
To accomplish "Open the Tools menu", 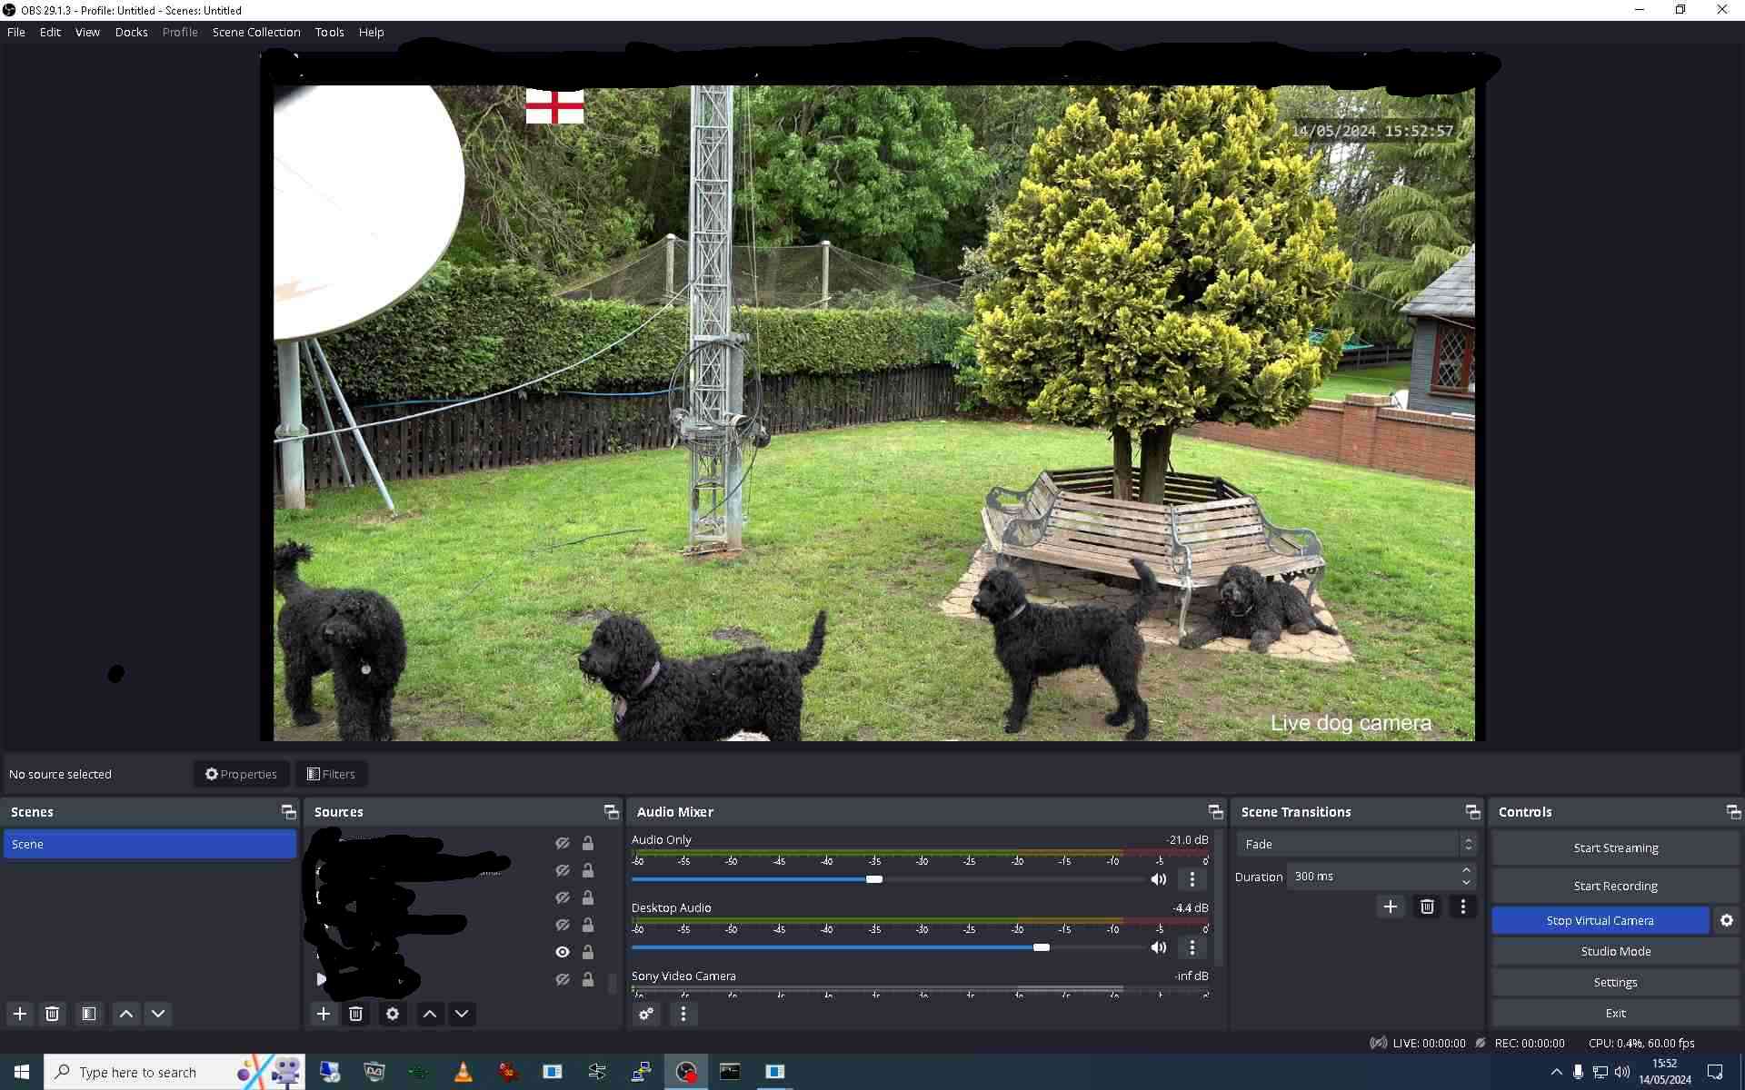I will [x=329, y=32].
